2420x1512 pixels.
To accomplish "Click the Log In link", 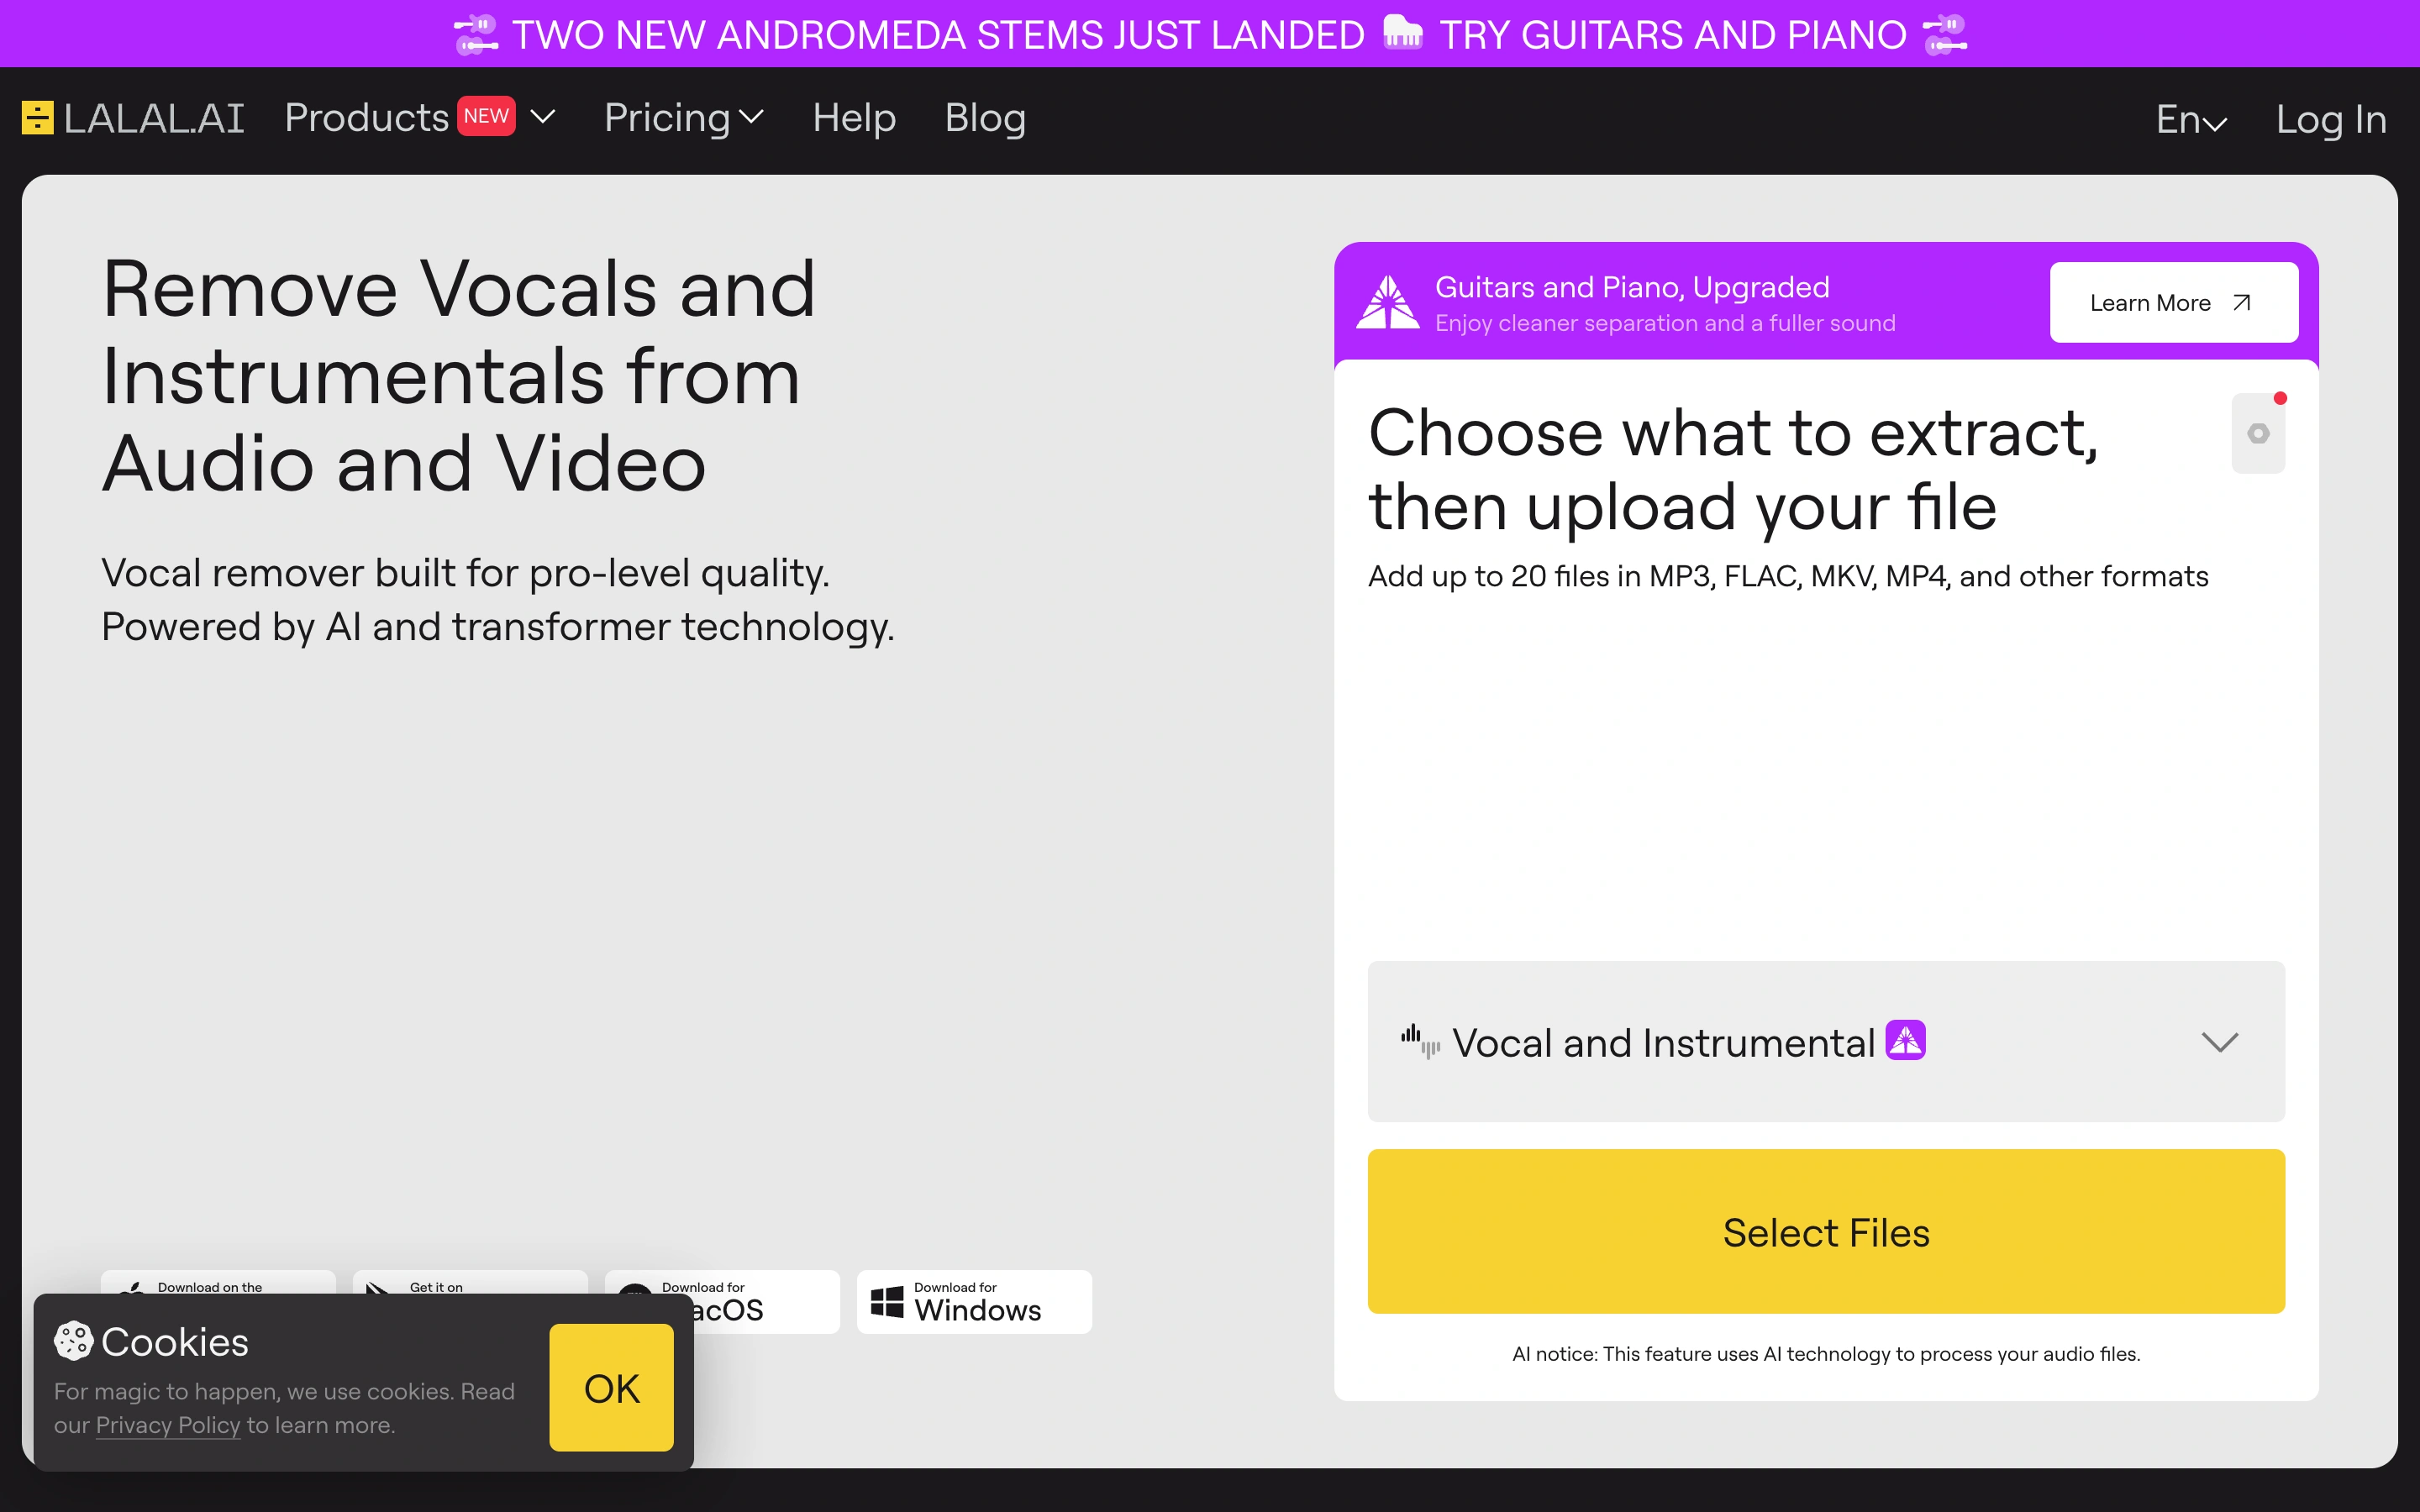I will (x=2331, y=120).
